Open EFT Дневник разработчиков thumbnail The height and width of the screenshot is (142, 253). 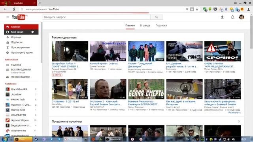tap(184, 51)
